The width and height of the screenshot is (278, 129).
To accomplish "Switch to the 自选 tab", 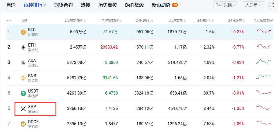I will coord(11,5).
